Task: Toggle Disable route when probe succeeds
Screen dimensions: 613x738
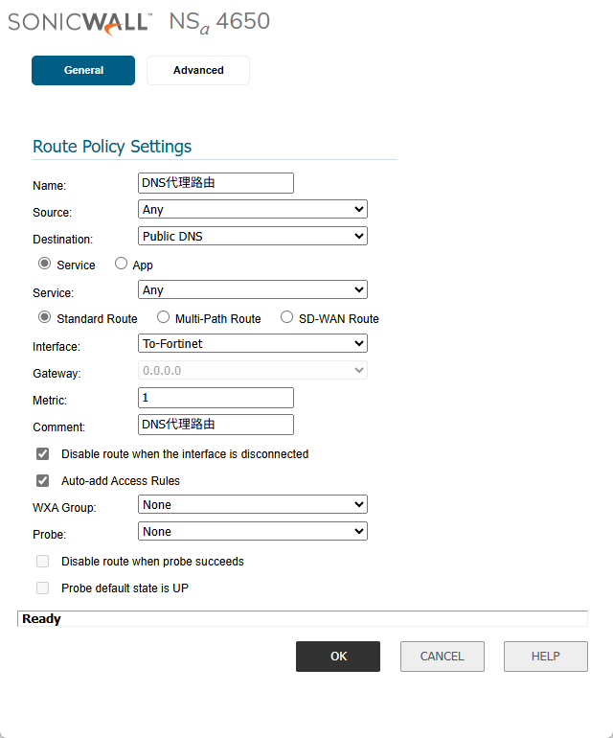Action: pyautogui.click(x=43, y=561)
